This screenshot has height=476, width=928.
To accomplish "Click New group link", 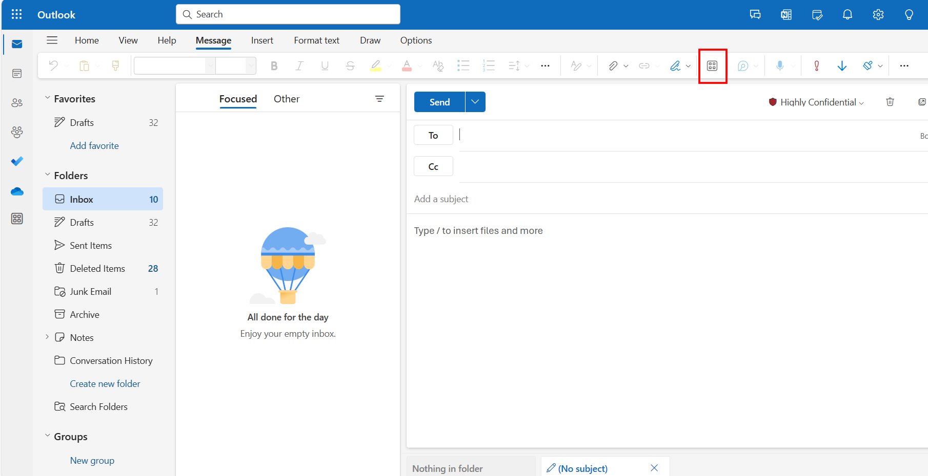I will tap(92, 461).
